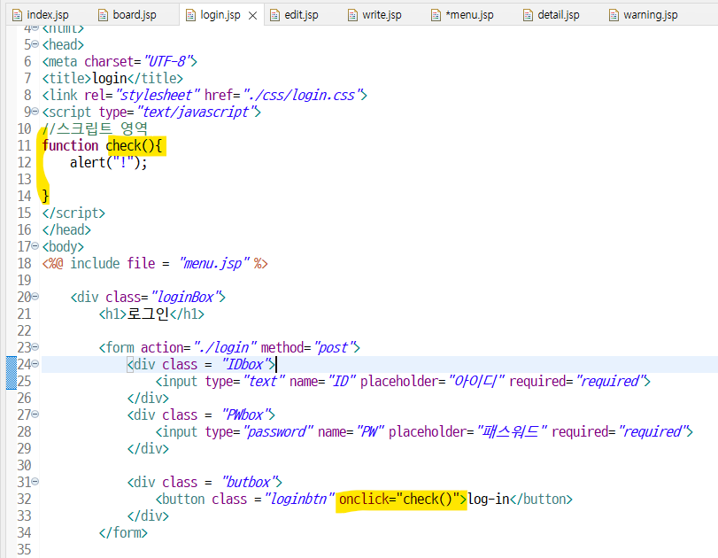
Task: Switch to the index.jsp editor tab
Action: click(42, 15)
